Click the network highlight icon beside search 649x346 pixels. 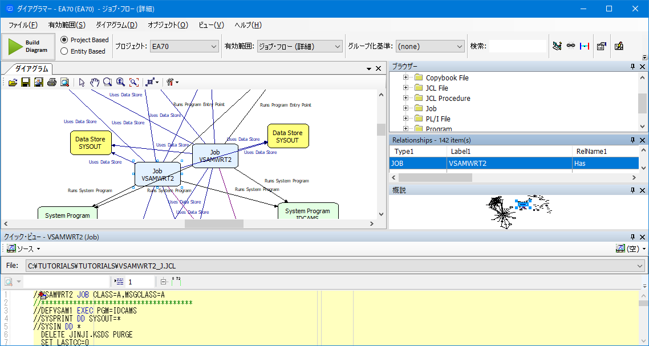(557, 46)
